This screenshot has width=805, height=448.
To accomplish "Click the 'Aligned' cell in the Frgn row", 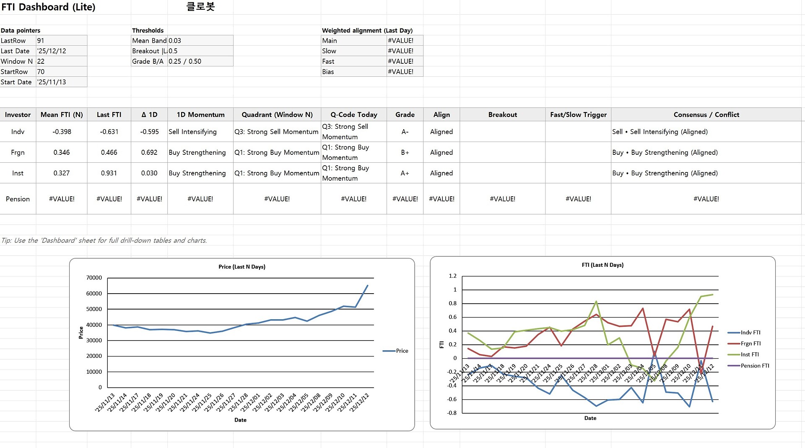I will click(x=441, y=152).
